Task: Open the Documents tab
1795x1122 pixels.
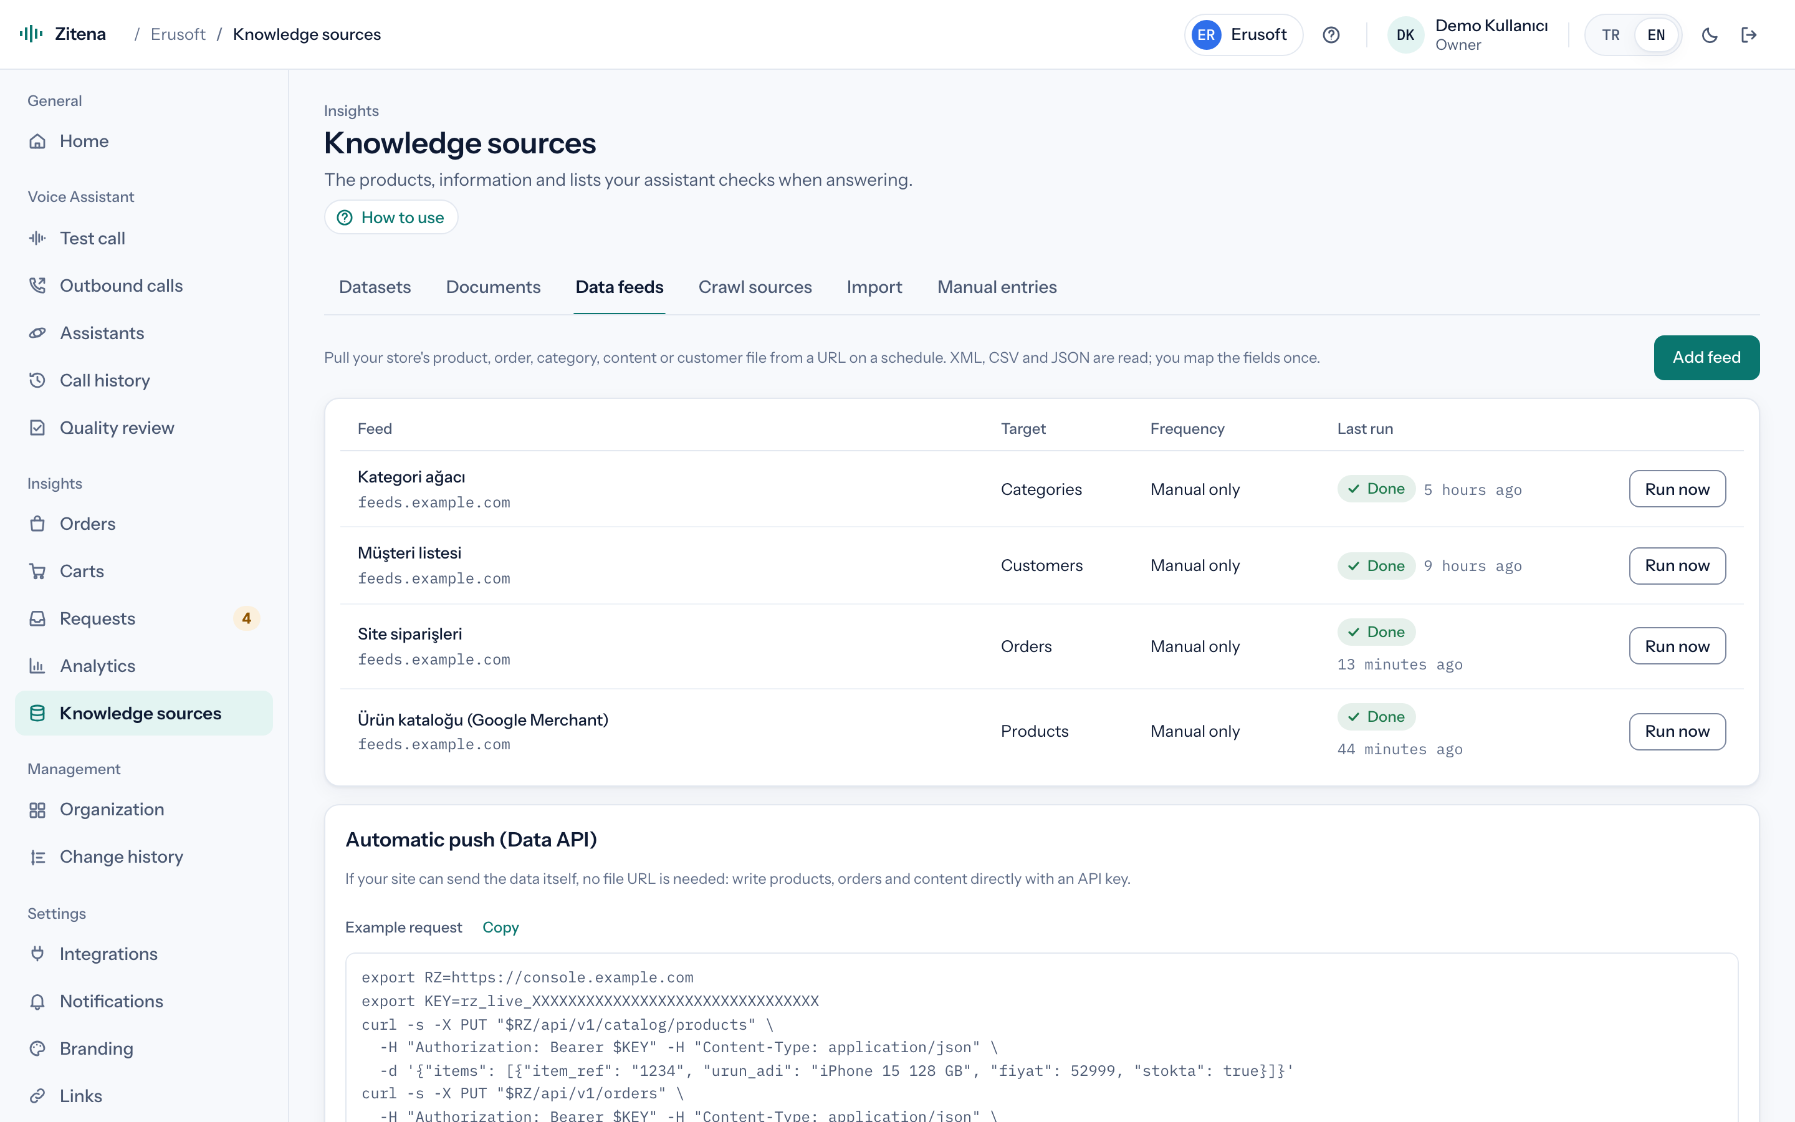Action: (493, 287)
